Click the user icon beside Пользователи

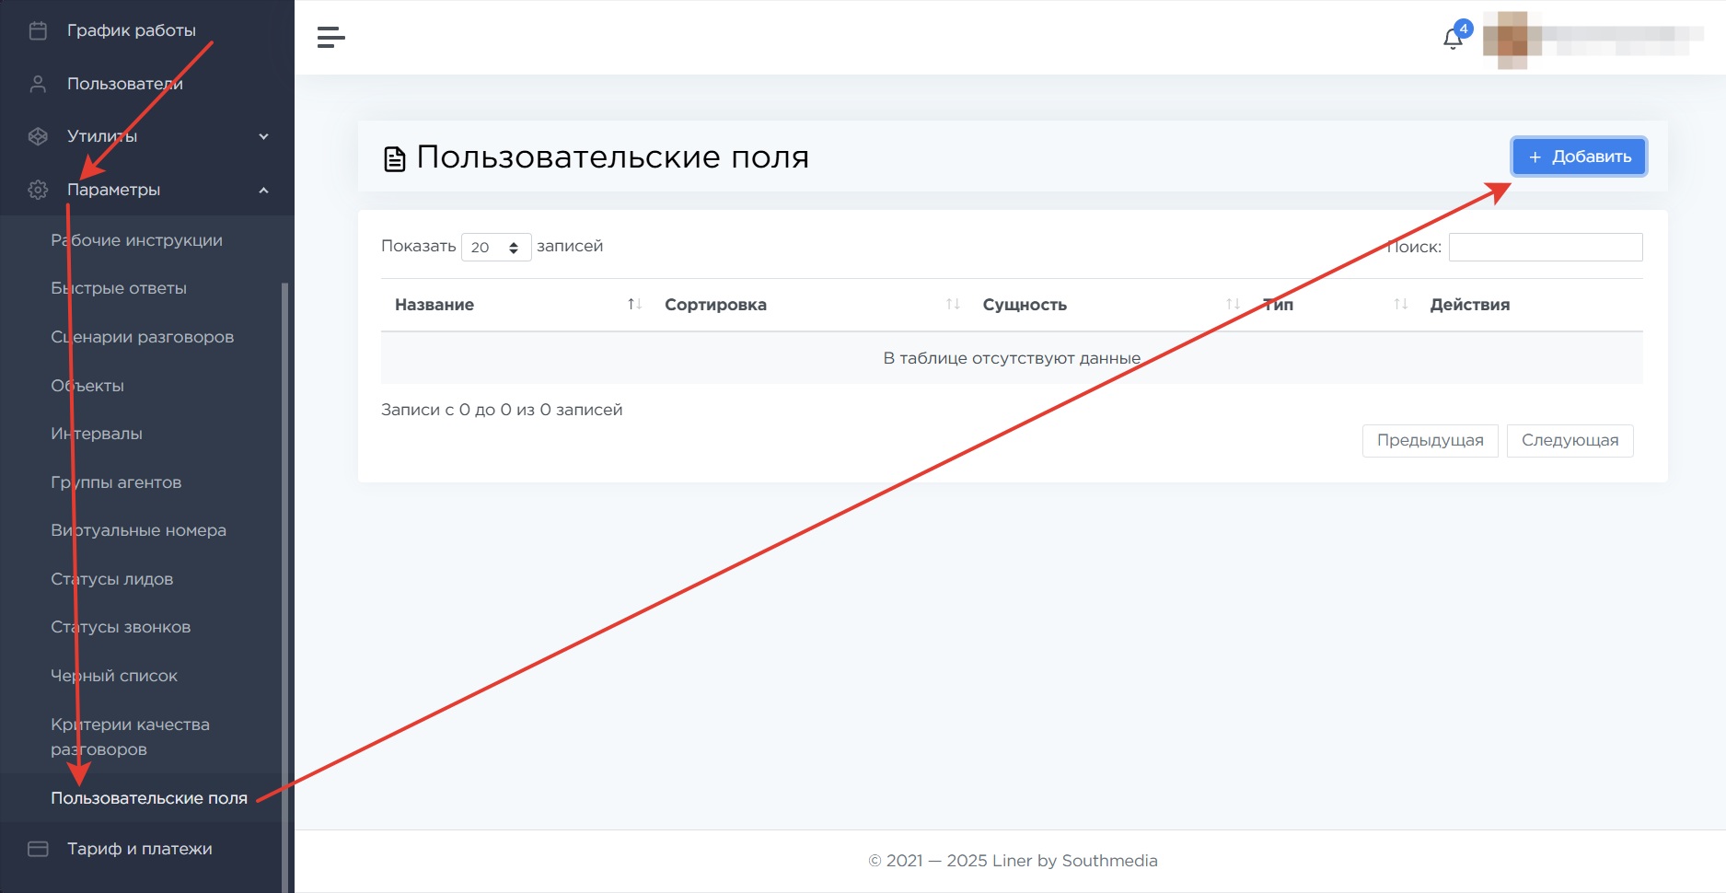(x=38, y=84)
